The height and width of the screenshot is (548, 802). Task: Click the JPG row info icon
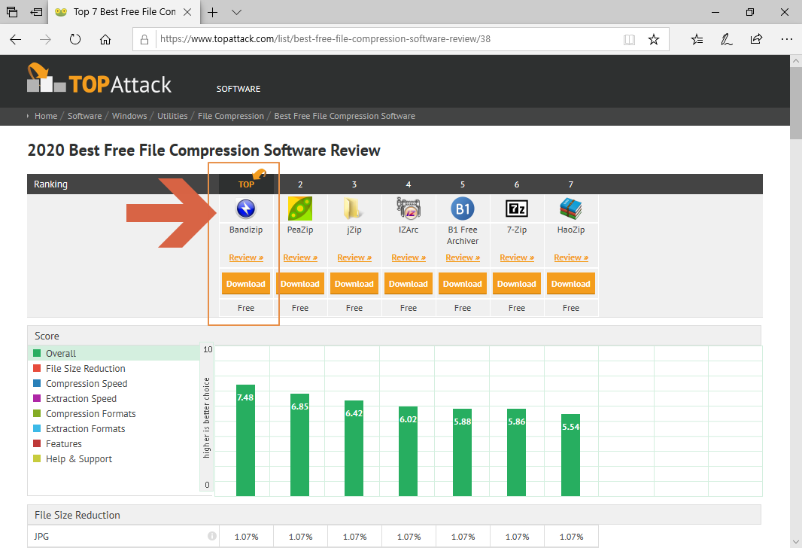(211, 536)
